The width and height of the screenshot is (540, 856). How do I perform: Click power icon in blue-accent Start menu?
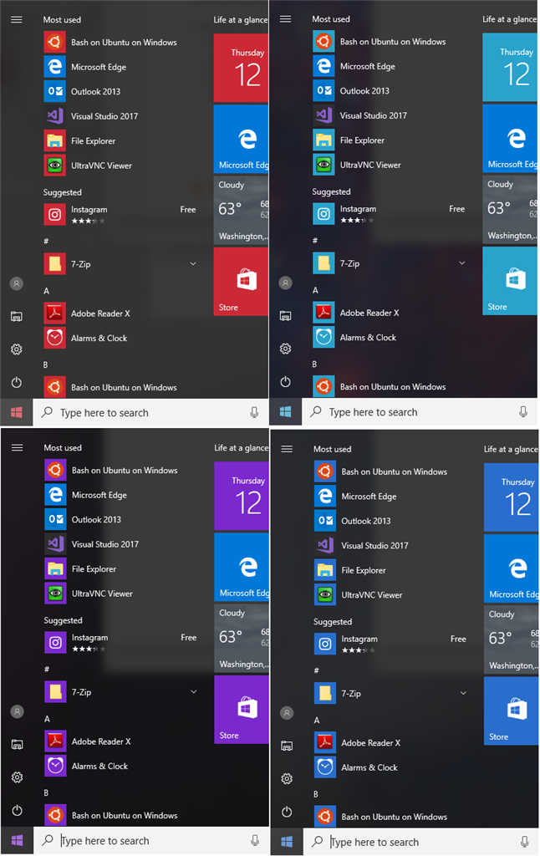(x=287, y=812)
